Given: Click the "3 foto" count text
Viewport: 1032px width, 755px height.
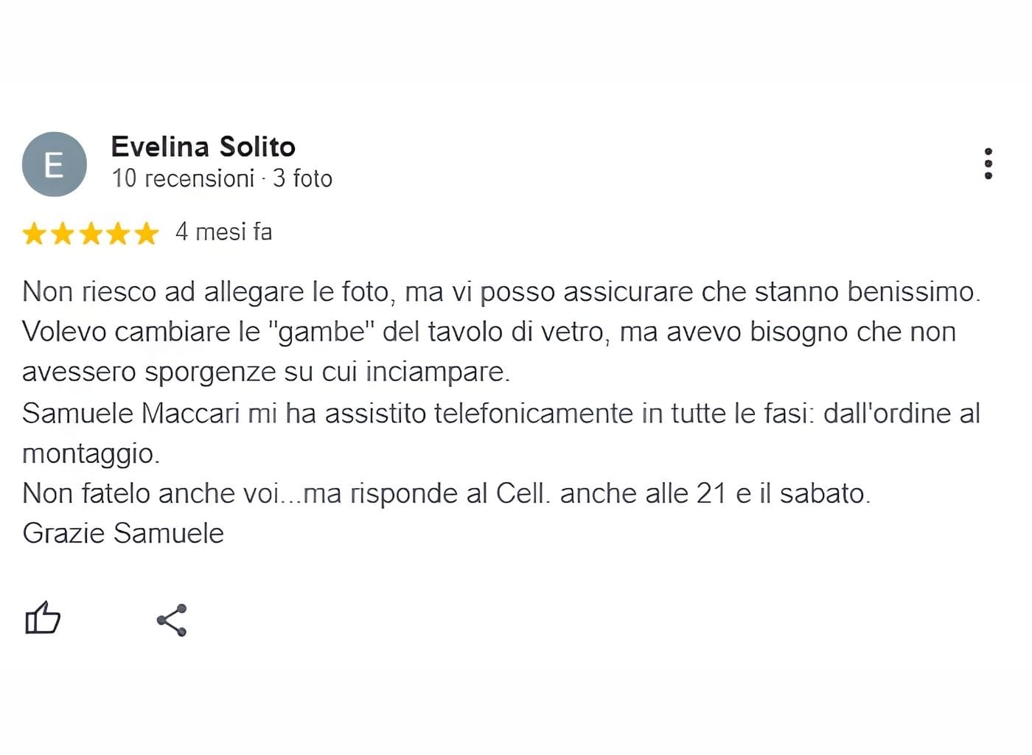Looking at the screenshot, I should point(302,178).
